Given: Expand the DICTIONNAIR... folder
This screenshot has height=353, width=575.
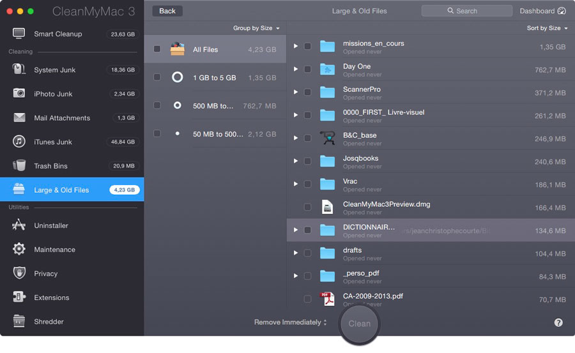Looking at the screenshot, I should click(296, 230).
